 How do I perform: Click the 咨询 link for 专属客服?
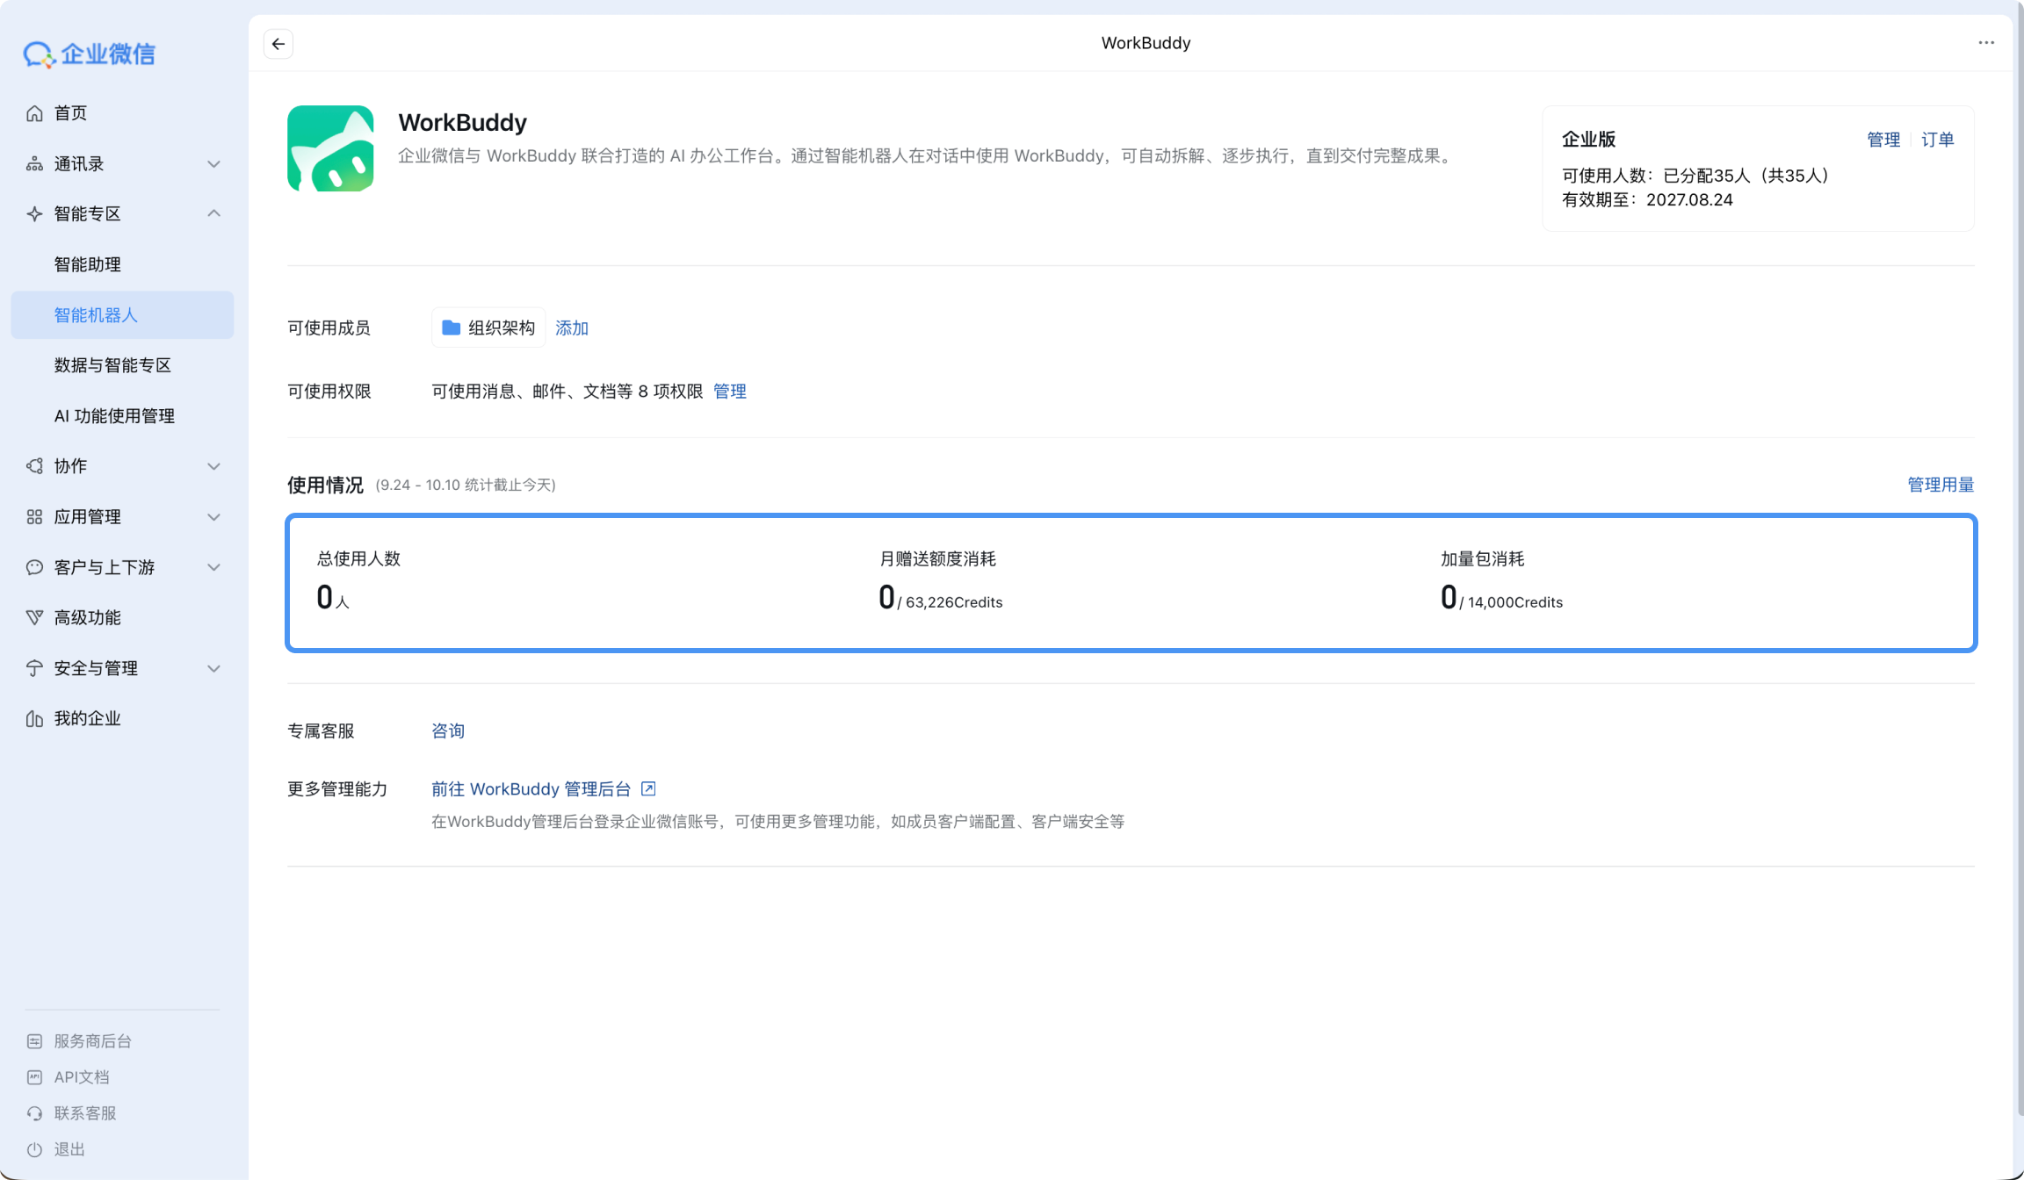(x=448, y=730)
